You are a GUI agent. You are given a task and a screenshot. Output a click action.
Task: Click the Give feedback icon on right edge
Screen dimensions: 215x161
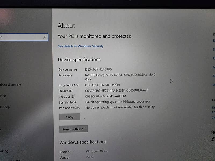[x=213, y=139]
